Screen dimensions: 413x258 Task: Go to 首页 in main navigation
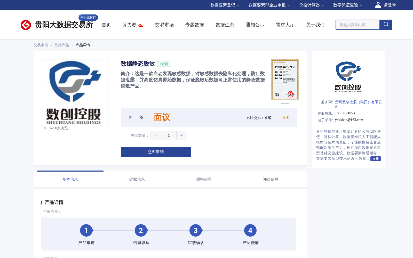pyautogui.click(x=106, y=25)
